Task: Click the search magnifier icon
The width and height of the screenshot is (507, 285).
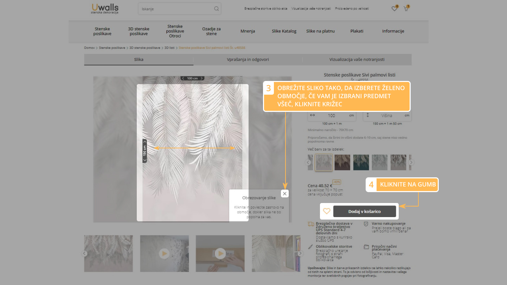Action: [216, 9]
